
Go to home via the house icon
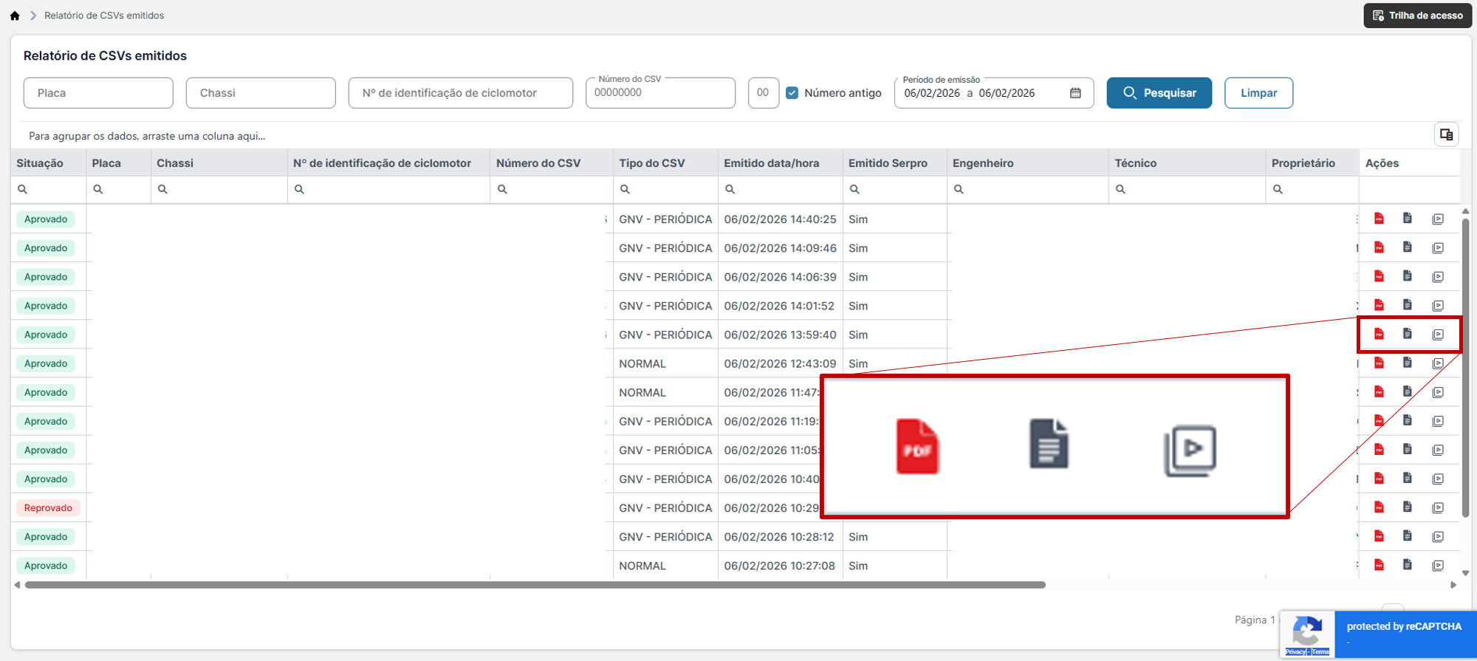15,16
